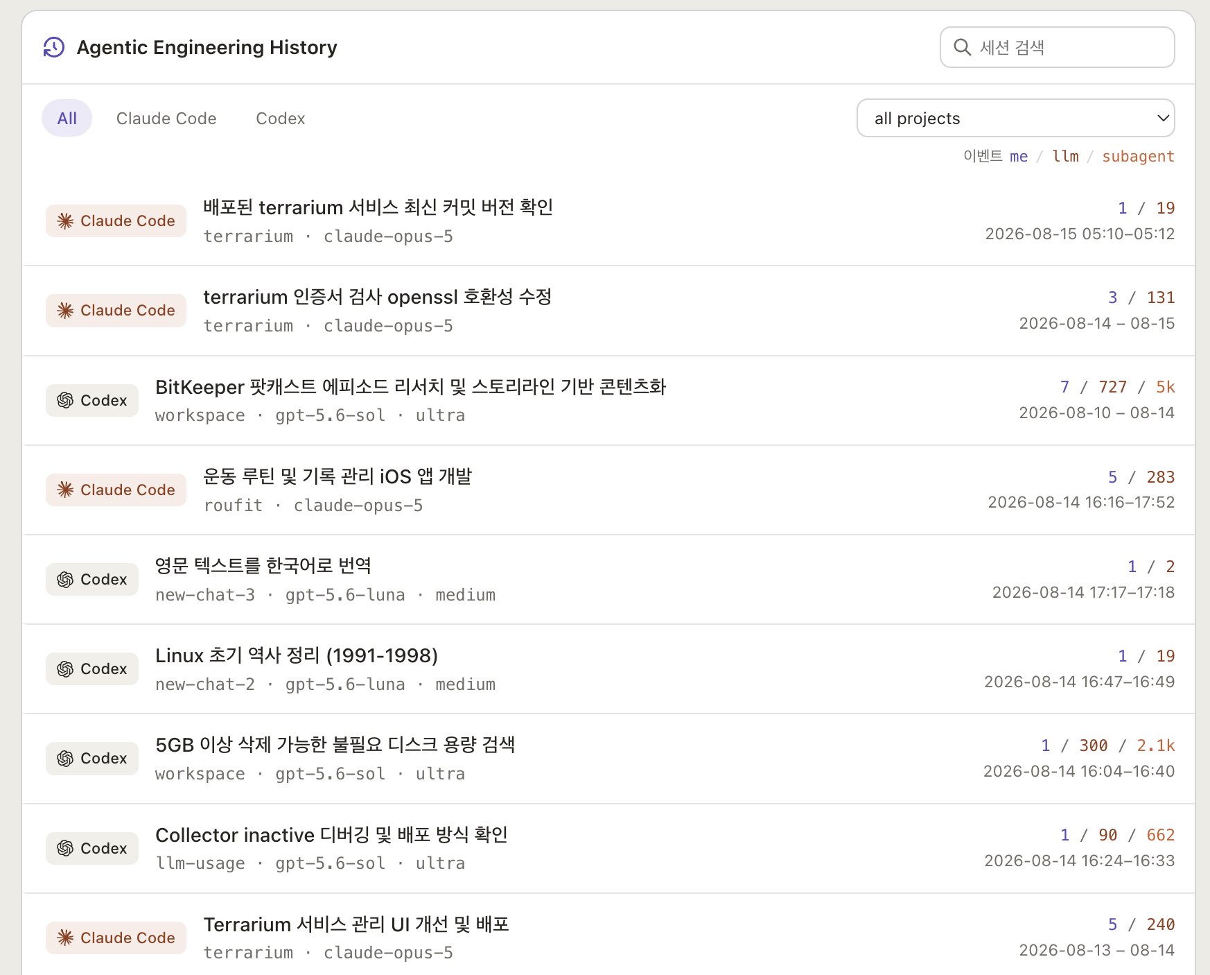Click into the 세션 검색 search field
The width and height of the screenshot is (1210, 975).
click(1057, 47)
